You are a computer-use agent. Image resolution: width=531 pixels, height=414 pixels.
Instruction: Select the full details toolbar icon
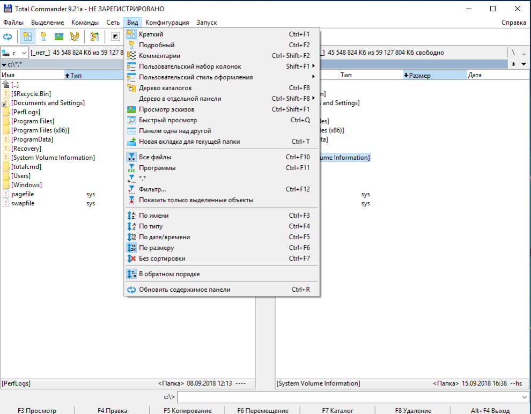point(43,36)
